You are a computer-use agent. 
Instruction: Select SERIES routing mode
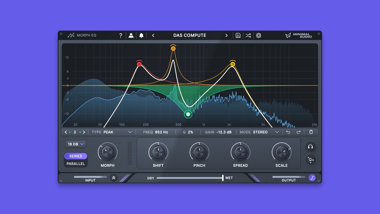76,156
